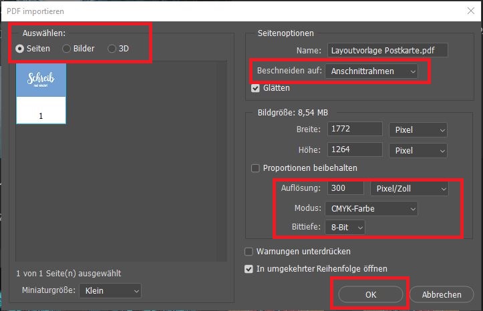This screenshot has width=483, height=311.
Task: Click the Höhe value field
Action: click(357, 150)
